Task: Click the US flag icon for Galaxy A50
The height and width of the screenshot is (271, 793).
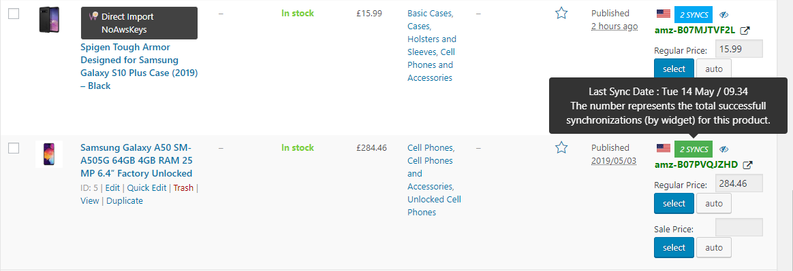Action: 663,148
